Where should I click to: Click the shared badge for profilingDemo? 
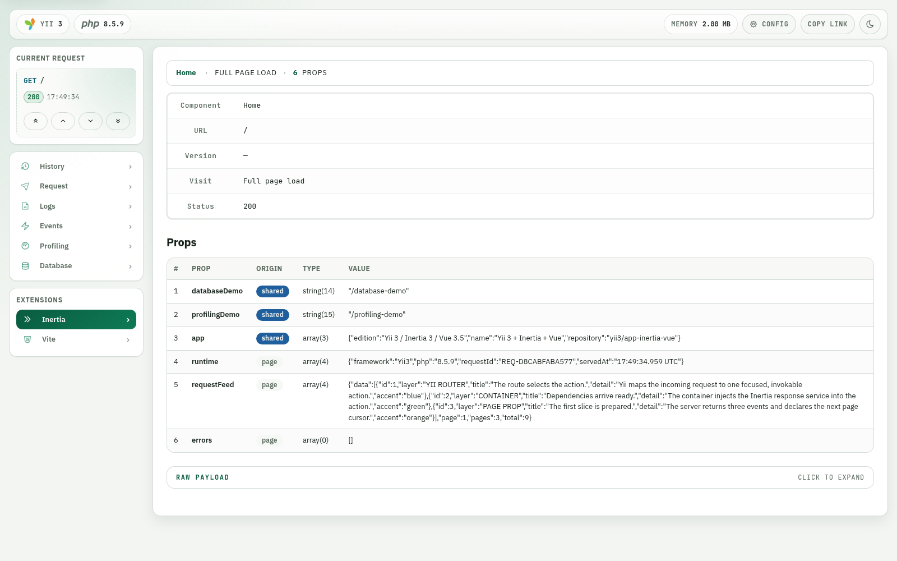tap(272, 315)
